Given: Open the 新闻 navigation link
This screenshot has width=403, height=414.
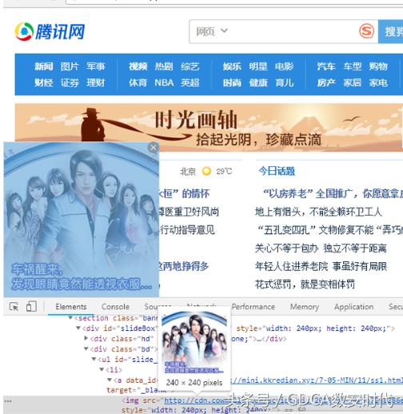Looking at the screenshot, I should [x=44, y=66].
